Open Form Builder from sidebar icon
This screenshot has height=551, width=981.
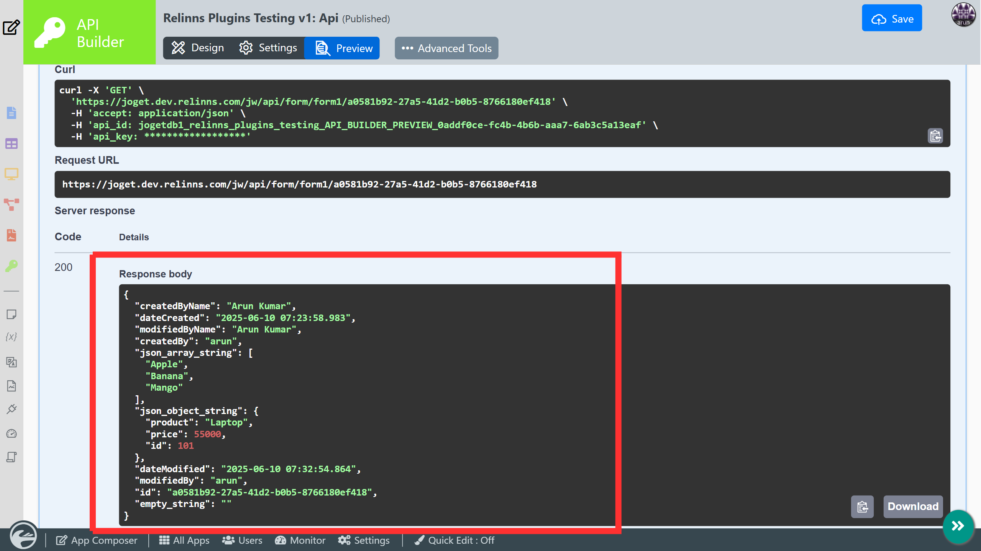pyautogui.click(x=11, y=113)
